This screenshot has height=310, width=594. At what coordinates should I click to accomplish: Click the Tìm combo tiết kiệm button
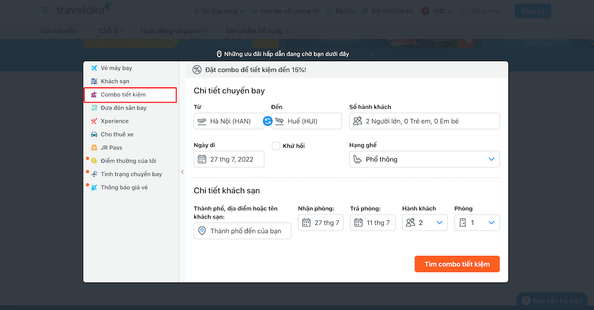457,264
